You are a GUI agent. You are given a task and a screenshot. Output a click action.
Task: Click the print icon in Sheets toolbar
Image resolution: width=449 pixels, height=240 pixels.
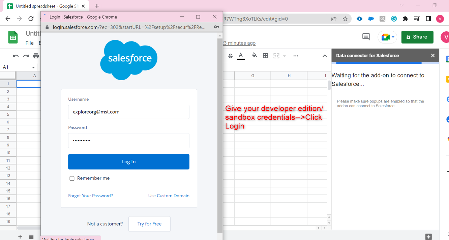click(x=36, y=56)
